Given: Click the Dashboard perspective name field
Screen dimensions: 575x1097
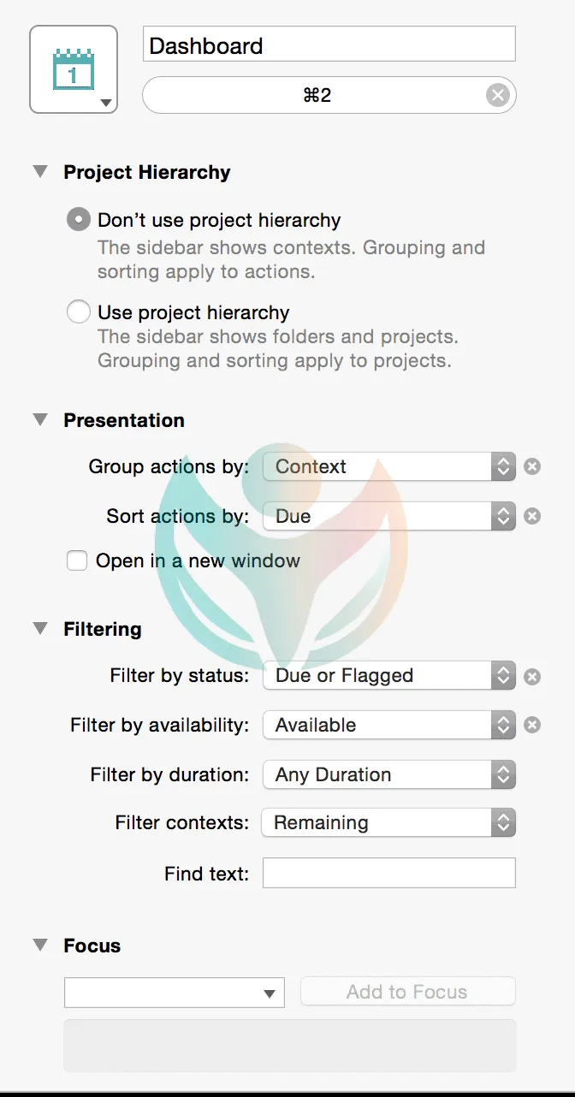Looking at the screenshot, I should (x=329, y=45).
